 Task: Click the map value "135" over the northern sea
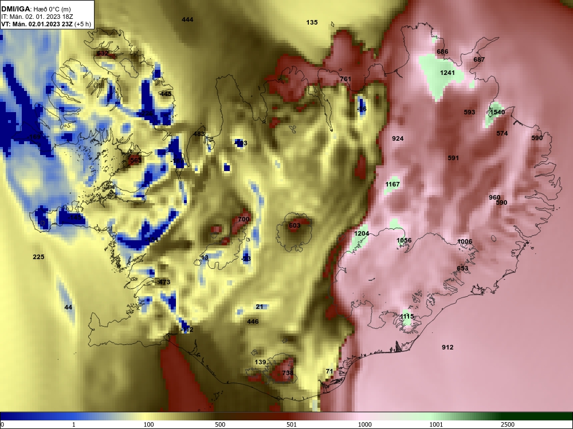pos(312,23)
